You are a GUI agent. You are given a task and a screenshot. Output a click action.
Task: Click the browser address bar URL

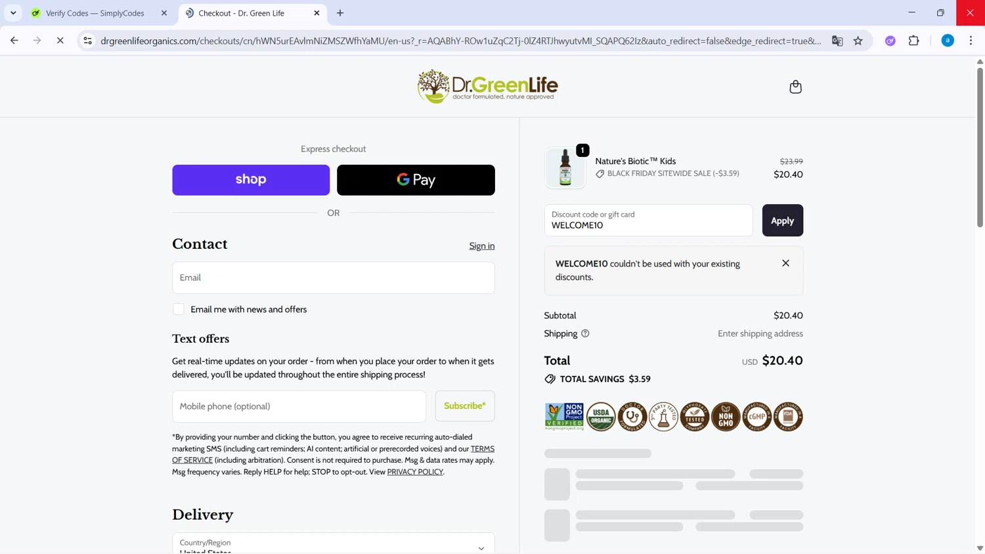coord(461,41)
